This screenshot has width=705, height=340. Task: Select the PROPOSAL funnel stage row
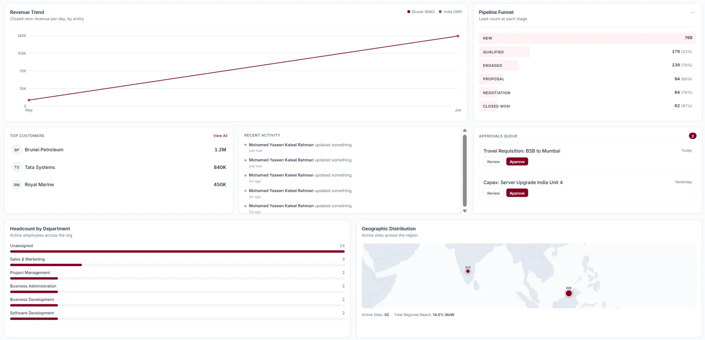(587, 79)
